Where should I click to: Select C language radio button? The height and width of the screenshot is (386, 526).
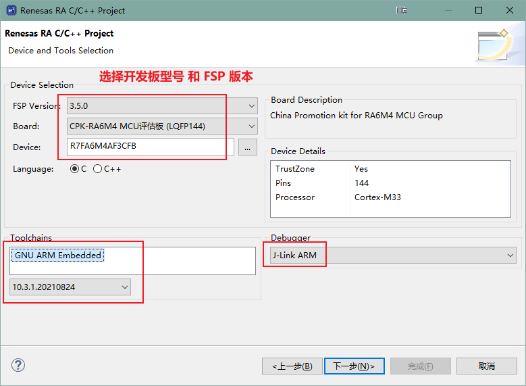coord(74,169)
